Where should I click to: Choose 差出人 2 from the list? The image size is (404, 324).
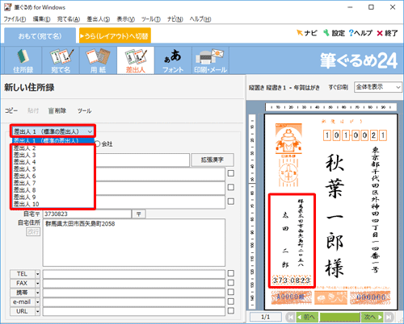click(53, 148)
